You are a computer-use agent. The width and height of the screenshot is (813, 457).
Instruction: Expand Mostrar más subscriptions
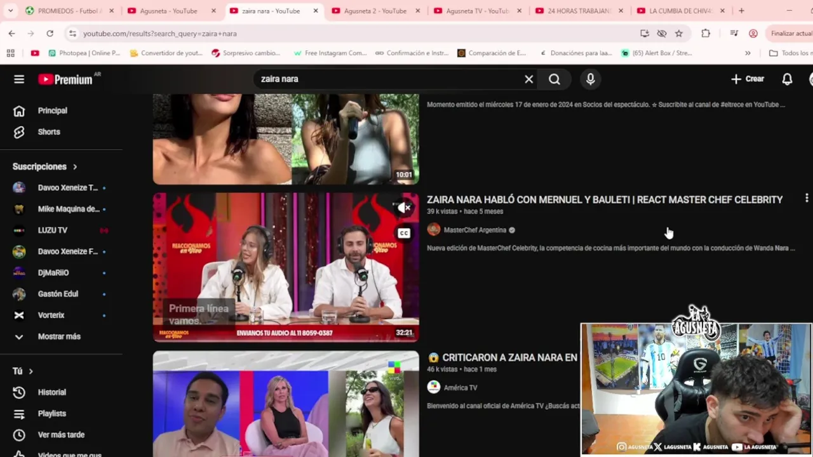[60, 336]
